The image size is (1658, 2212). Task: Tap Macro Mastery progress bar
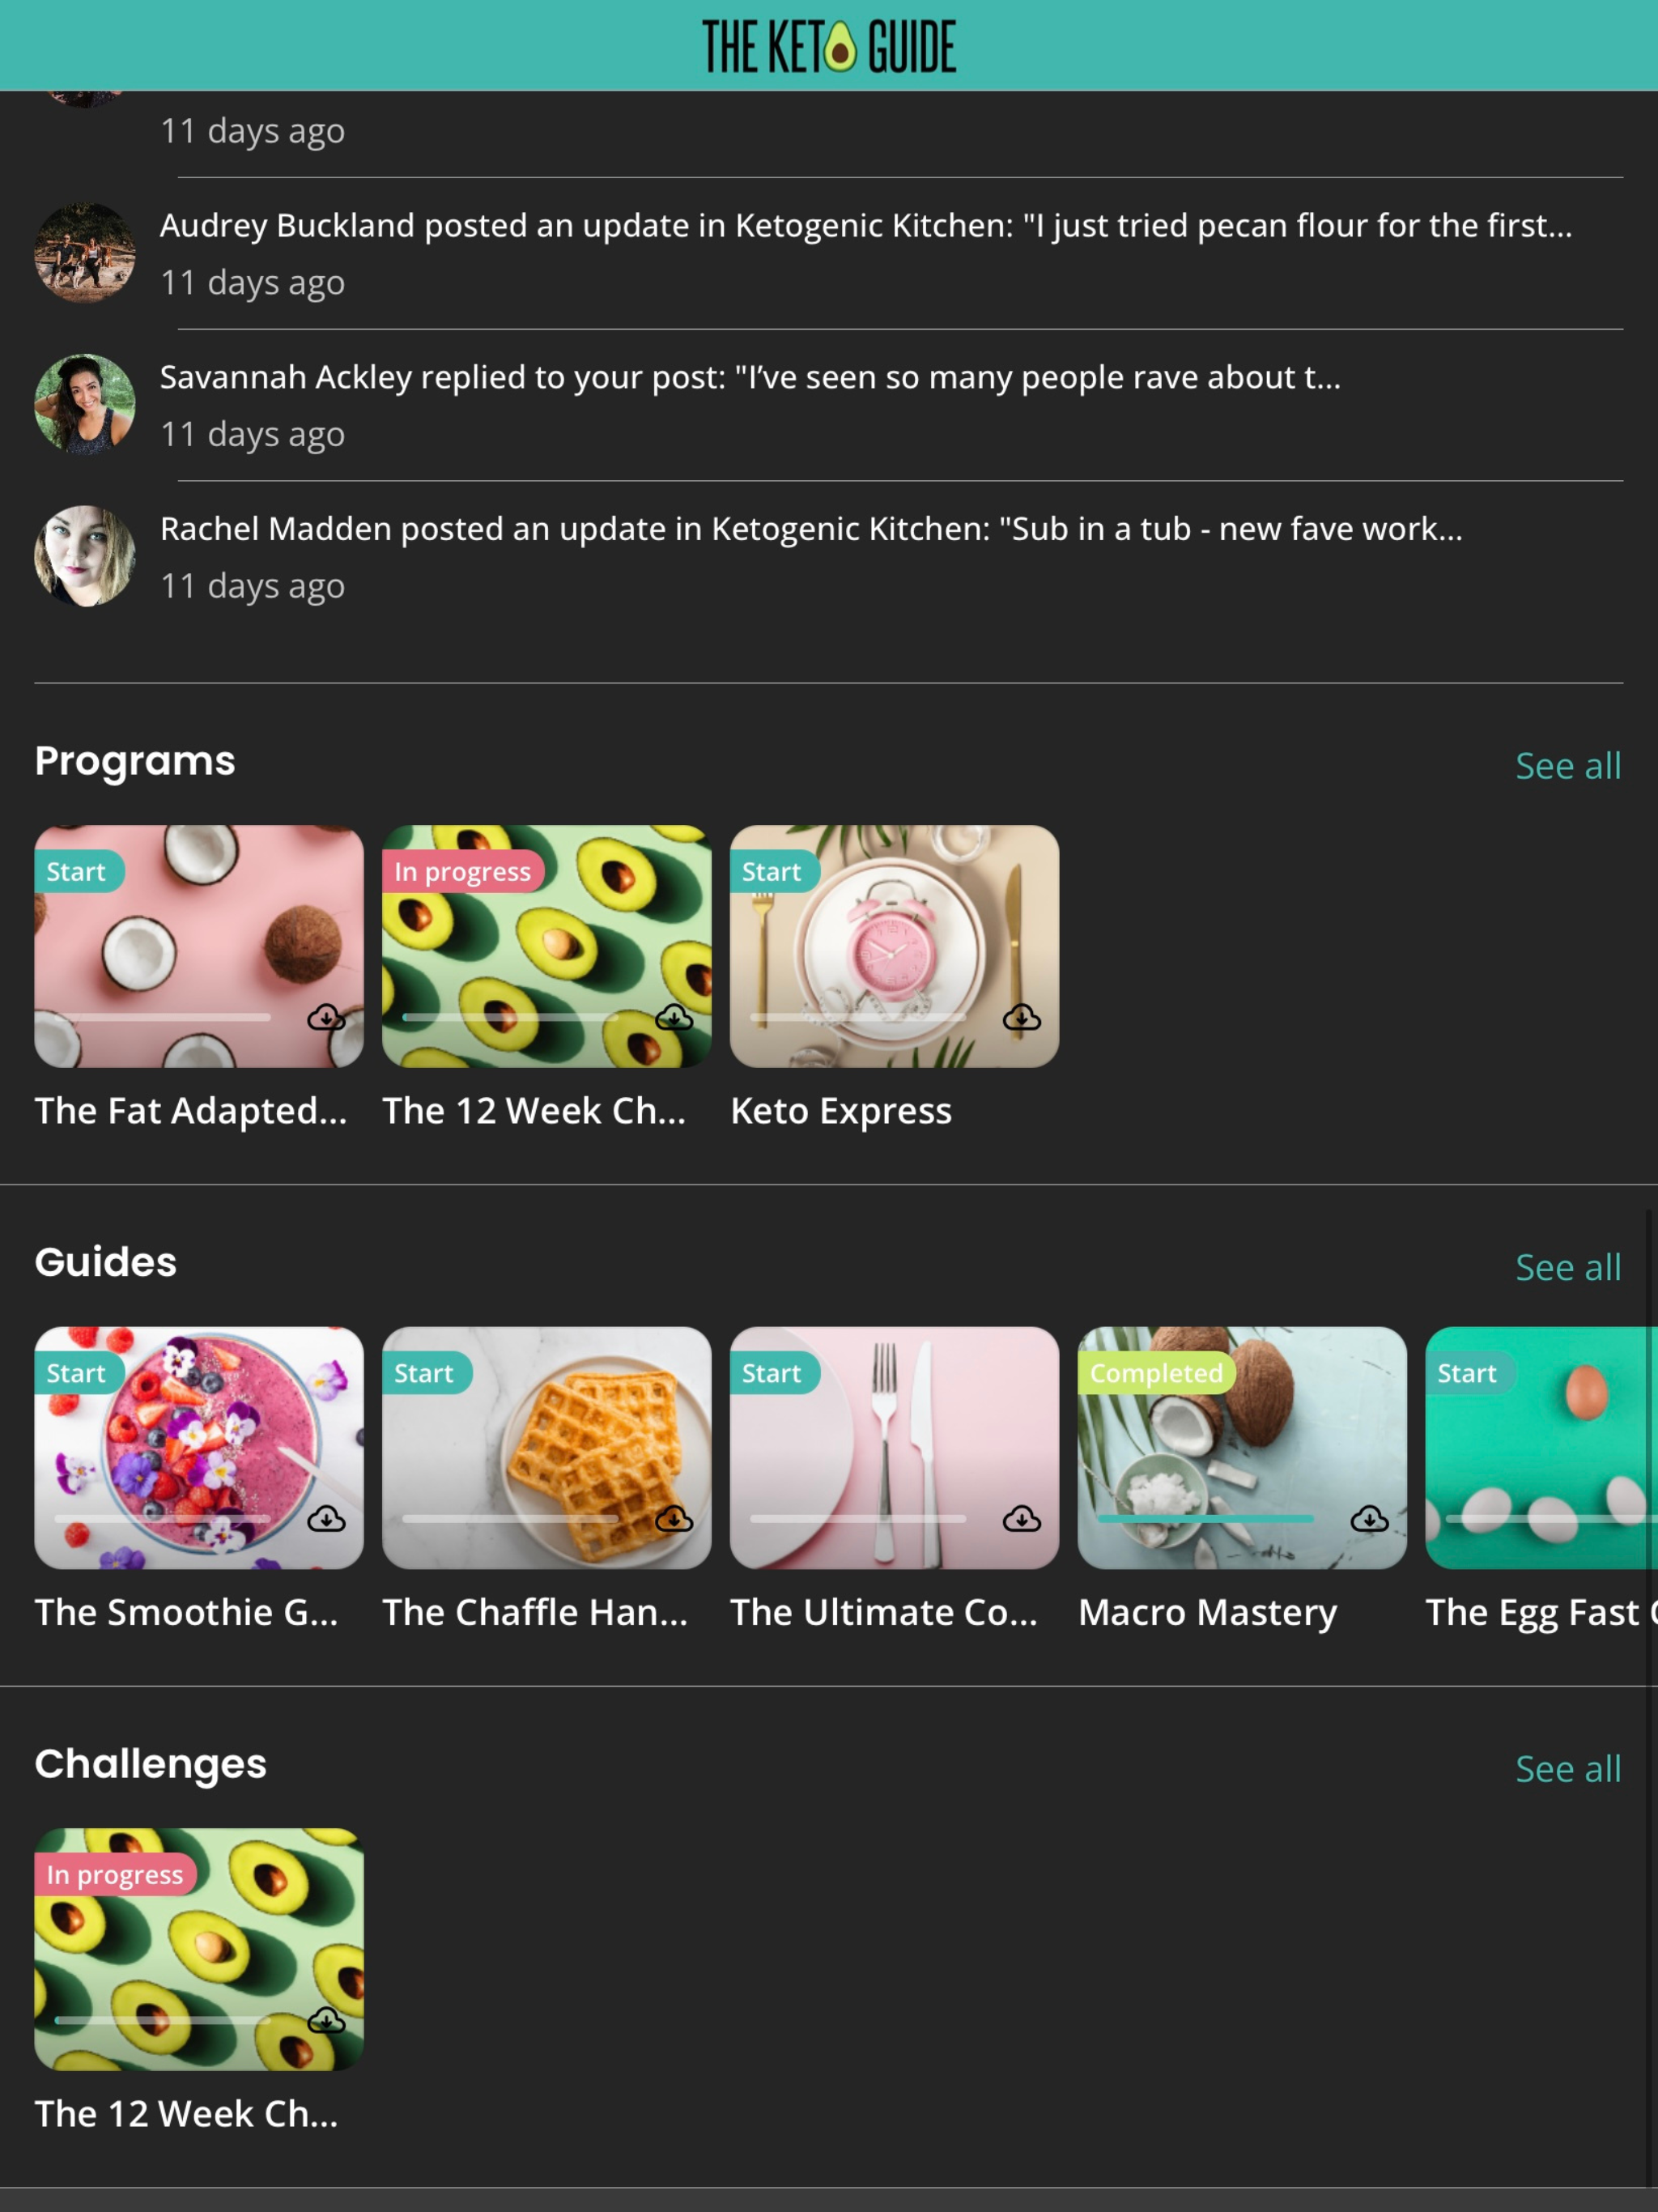(x=1205, y=1518)
